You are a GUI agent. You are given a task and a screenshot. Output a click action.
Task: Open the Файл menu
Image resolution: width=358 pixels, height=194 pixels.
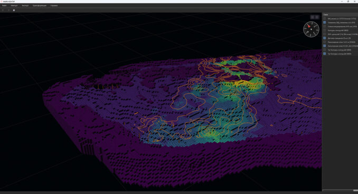pyautogui.click(x=4, y=5)
